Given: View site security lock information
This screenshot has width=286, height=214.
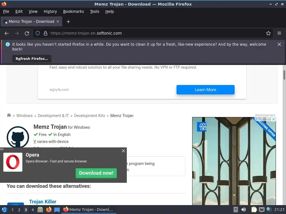Looking at the screenshot, I should tap(46, 33).
